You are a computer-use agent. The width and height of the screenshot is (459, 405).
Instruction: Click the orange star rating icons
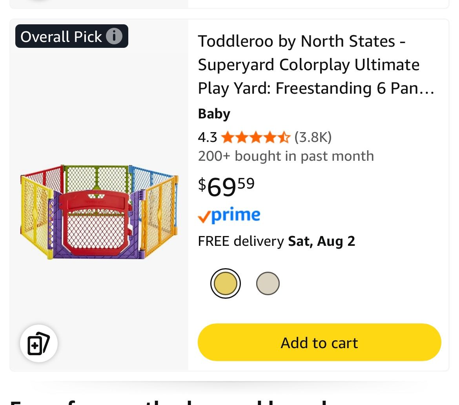[255, 137]
